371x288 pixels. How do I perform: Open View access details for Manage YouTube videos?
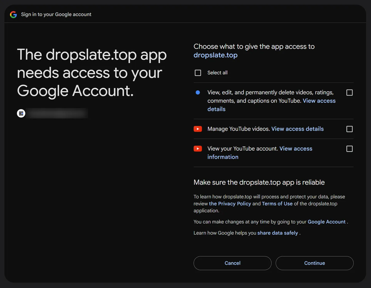click(x=298, y=129)
